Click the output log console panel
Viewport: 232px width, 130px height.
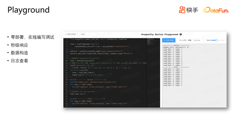tap(194, 75)
